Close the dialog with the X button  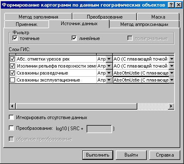click(179, 5)
